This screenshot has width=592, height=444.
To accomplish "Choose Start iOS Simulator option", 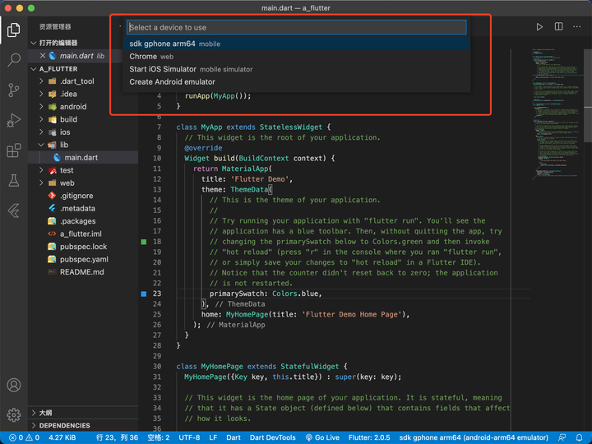I will click(296, 69).
